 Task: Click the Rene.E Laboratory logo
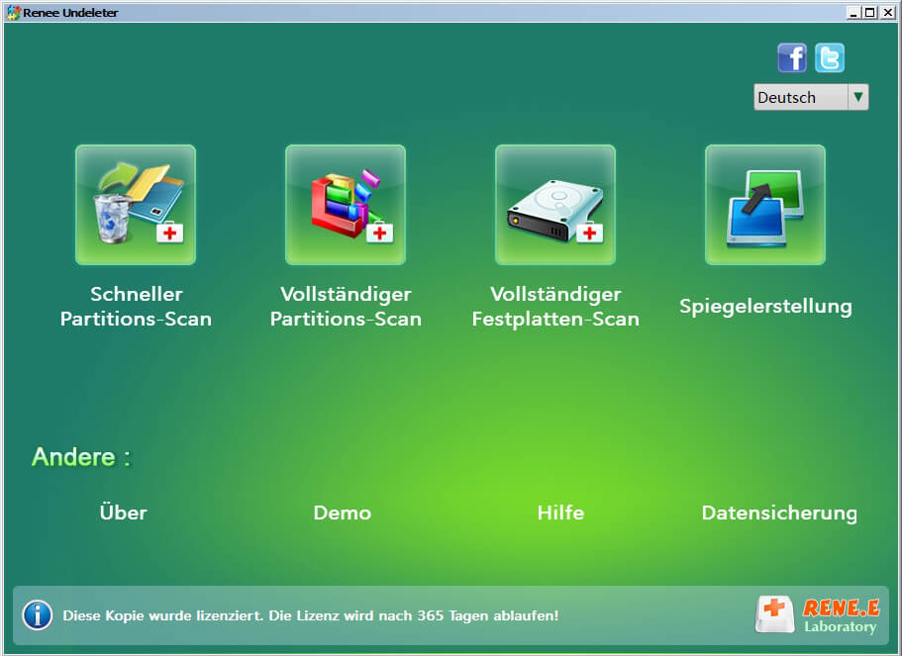[818, 615]
